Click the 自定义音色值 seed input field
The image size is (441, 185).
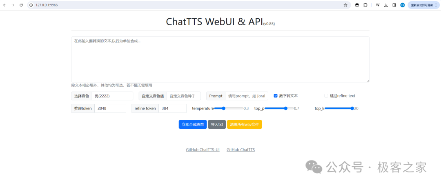coord(184,96)
